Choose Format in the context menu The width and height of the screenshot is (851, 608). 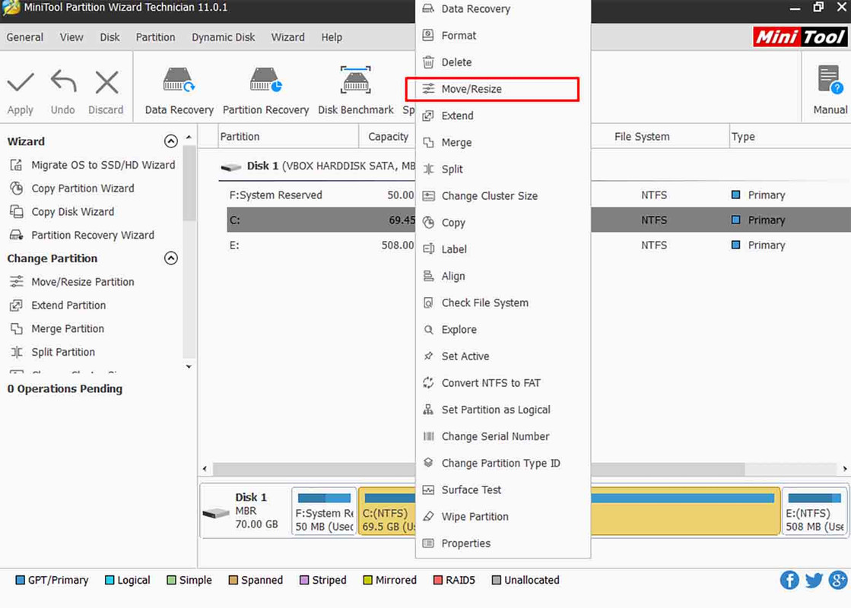pos(503,35)
